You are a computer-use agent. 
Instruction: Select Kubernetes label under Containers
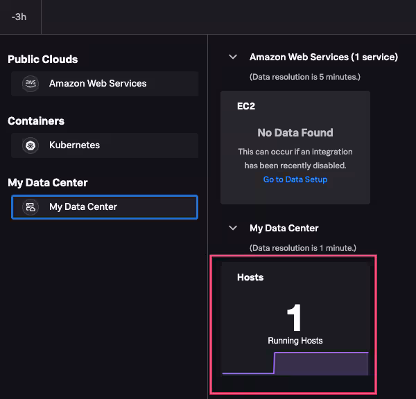pos(74,145)
